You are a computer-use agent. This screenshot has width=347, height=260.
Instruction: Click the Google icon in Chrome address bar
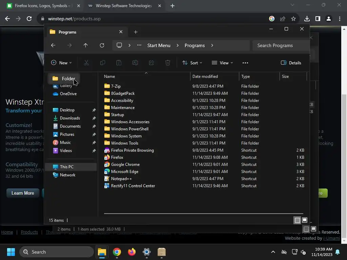click(272, 19)
